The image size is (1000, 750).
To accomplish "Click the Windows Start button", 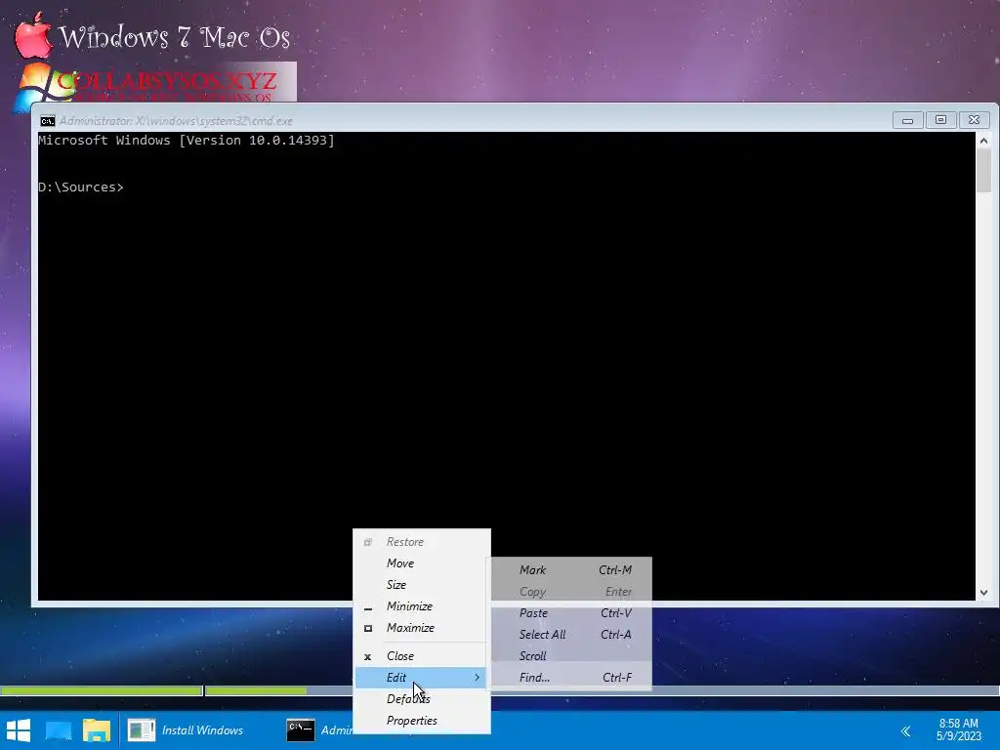I will tap(19, 730).
